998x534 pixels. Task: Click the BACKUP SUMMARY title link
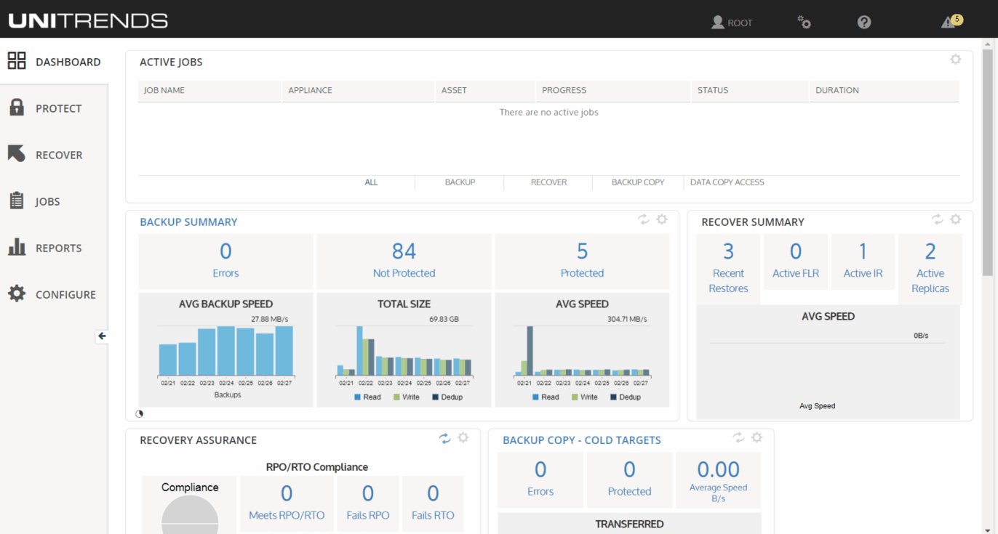click(188, 222)
